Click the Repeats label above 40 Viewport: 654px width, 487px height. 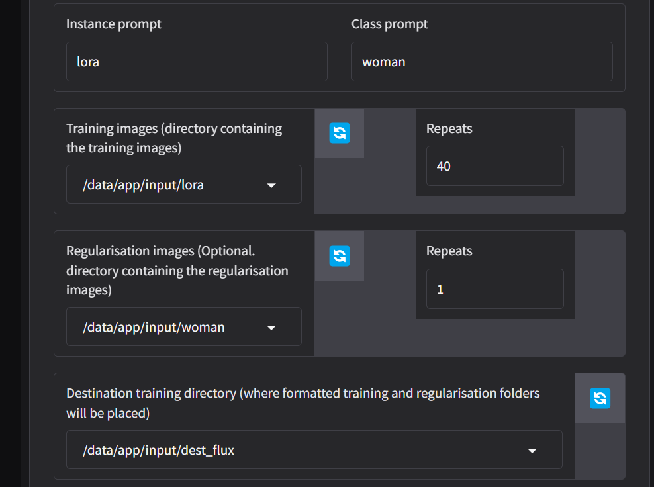(x=449, y=128)
